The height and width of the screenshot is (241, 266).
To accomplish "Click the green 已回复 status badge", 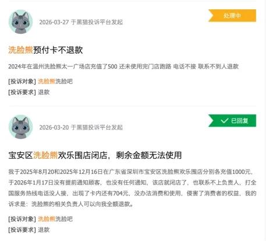I will (232, 121).
